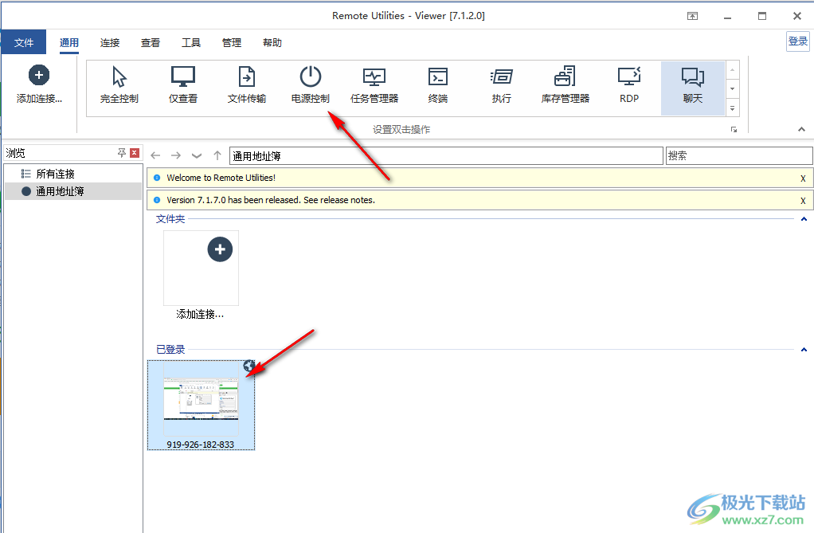
Task: Click the Sign in (登录) button
Action: tap(798, 41)
